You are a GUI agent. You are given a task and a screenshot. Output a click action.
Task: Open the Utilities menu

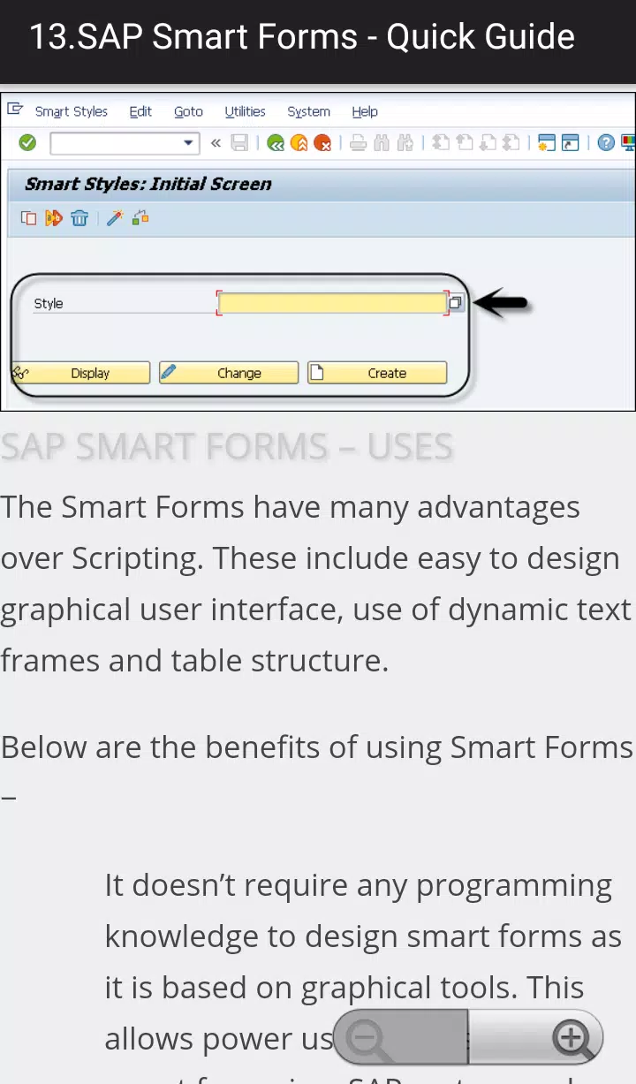(x=245, y=111)
